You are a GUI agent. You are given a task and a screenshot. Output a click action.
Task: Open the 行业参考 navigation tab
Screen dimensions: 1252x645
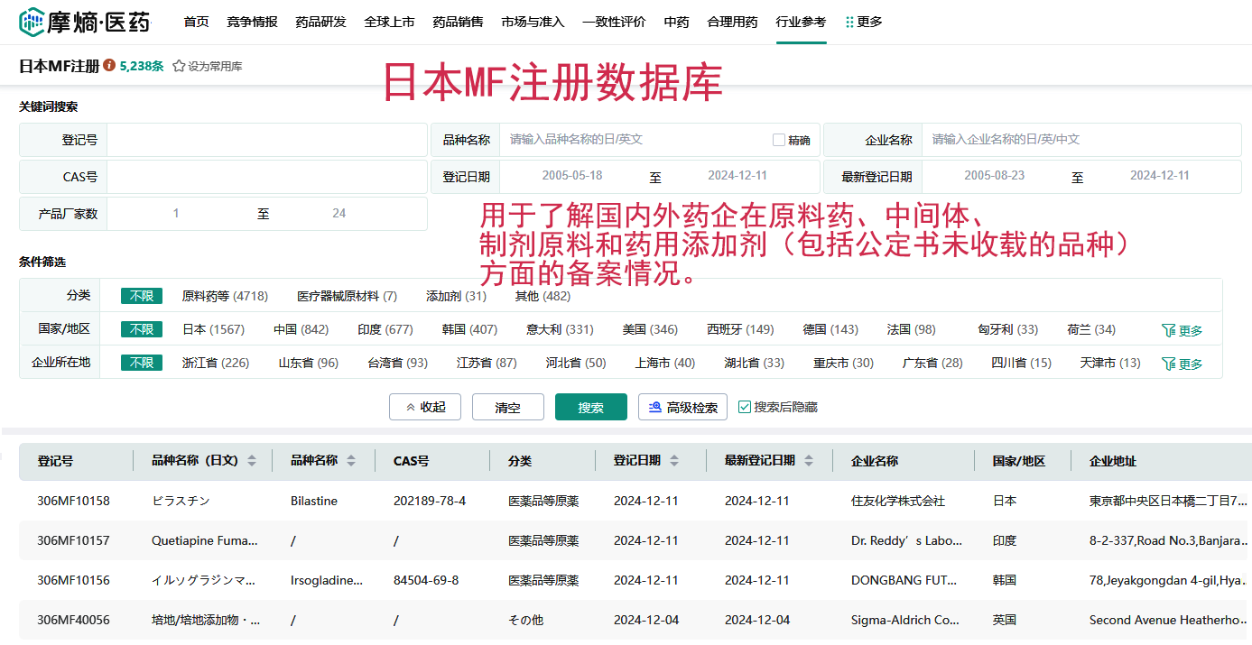(801, 23)
